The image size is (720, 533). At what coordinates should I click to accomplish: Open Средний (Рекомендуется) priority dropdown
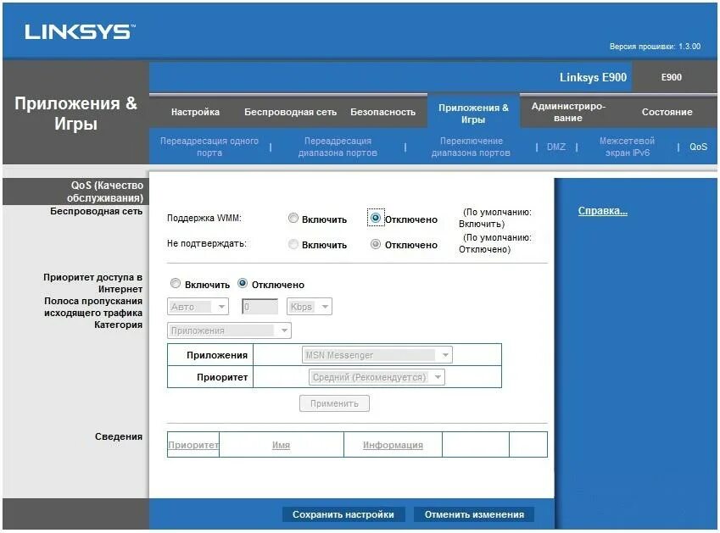377,377
